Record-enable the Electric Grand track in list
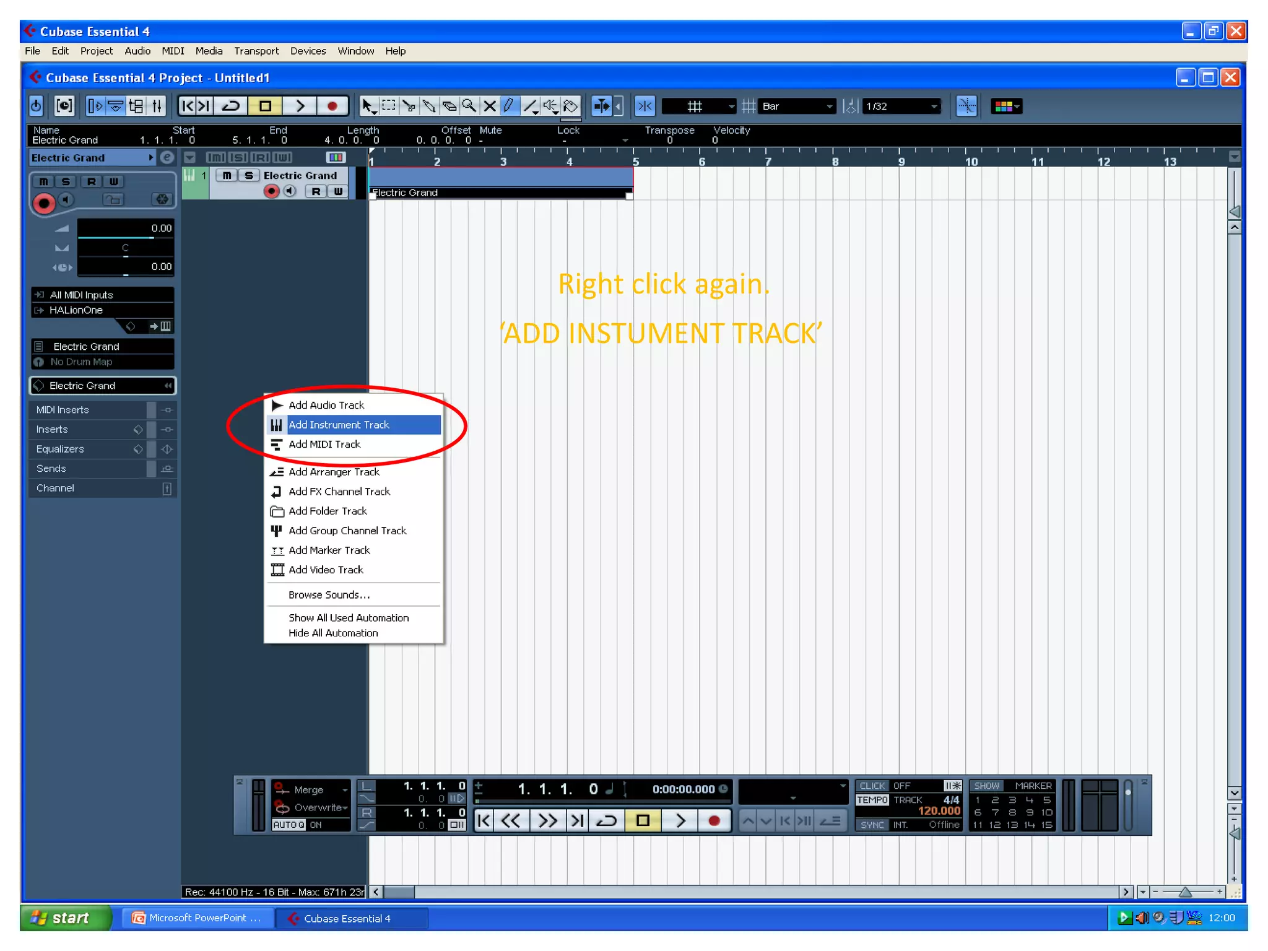The width and height of the screenshot is (1268, 951). click(271, 191)
